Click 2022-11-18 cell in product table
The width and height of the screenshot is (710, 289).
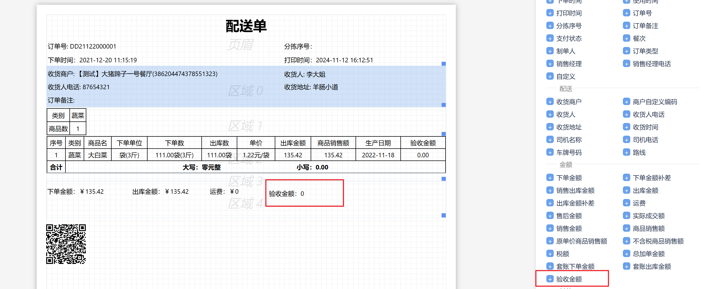(x=378, y=155)
